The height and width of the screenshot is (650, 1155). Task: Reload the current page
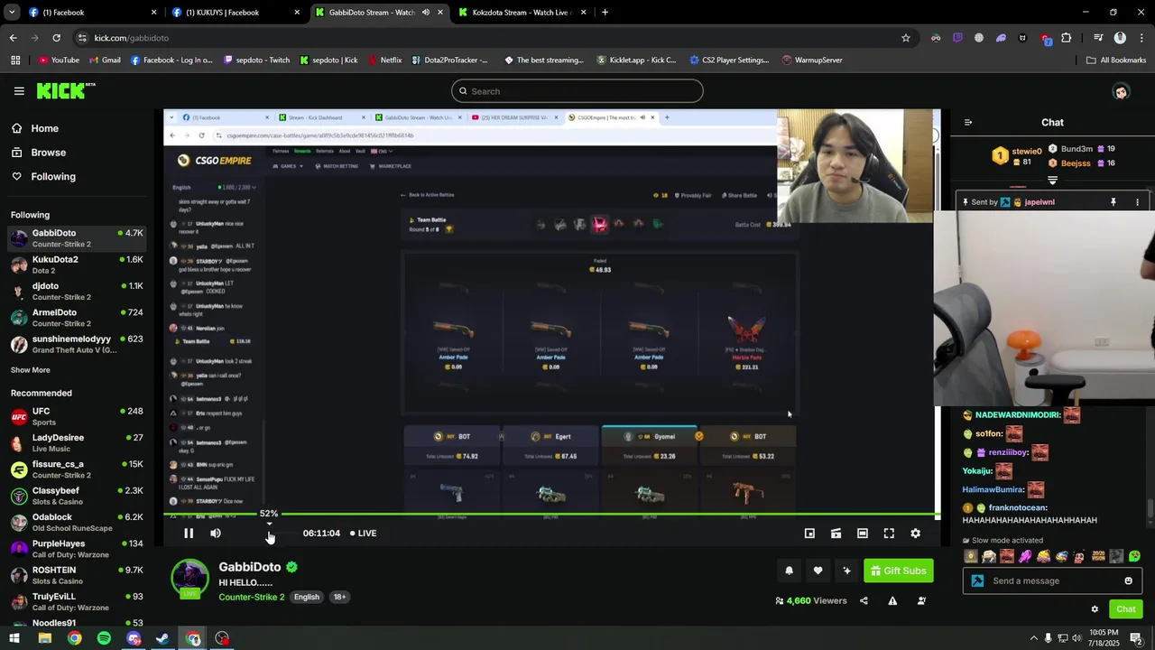click(x=56, y=38)
